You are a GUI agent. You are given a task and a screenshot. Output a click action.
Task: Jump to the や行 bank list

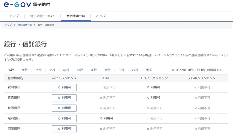(x=108, y=70)
